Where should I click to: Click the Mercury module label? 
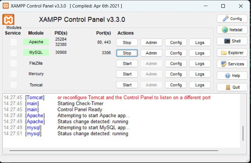(36, 74)
